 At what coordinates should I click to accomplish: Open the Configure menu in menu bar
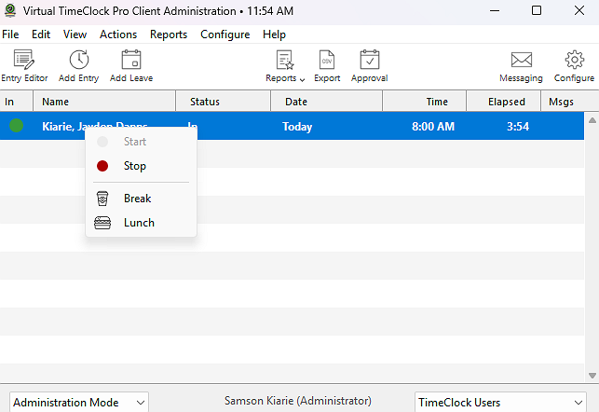click(225, 34)
